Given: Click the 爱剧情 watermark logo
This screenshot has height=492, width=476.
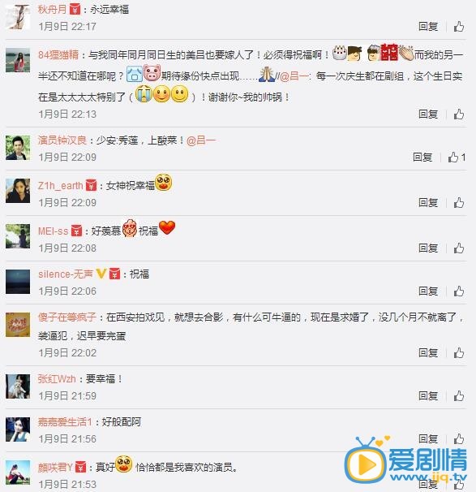Looking at the screenshot, I should (405, 460).
